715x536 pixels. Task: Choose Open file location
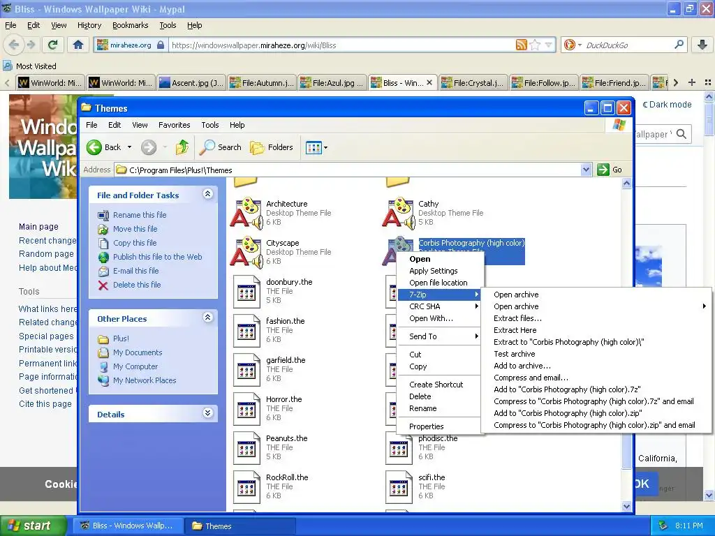tap(438, 283)
